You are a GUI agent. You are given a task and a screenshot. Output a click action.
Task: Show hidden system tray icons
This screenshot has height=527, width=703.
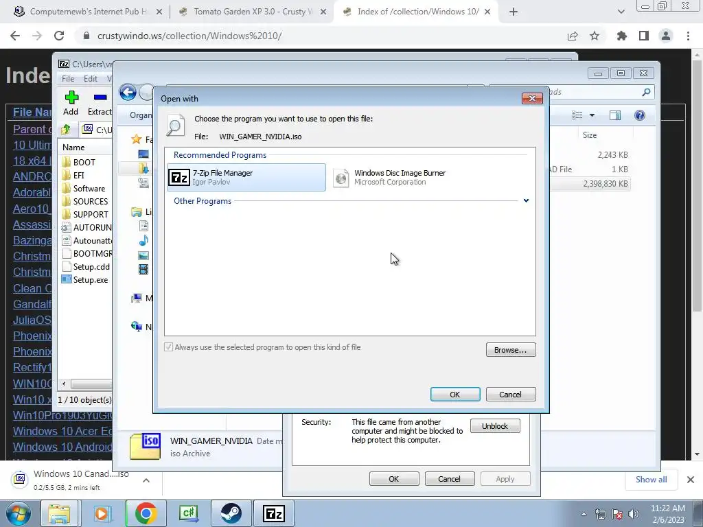pyautogui.click(x=584, y=514)
